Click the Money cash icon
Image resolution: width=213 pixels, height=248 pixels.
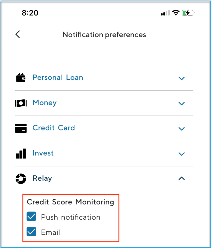click(21, 103)
